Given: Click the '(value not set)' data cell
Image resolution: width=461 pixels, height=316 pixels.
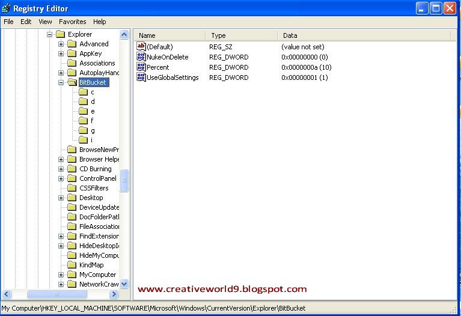Looking at the screenshot, I should click(303, 47).
